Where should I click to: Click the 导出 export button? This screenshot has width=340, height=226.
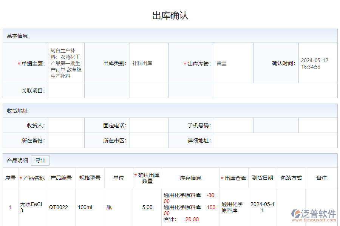click(x=40, y=160)
